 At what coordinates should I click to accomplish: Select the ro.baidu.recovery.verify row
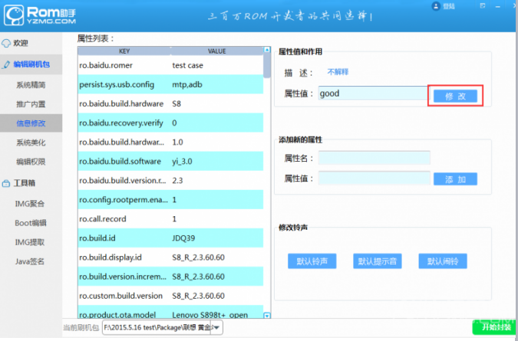[x=170, y=123]
